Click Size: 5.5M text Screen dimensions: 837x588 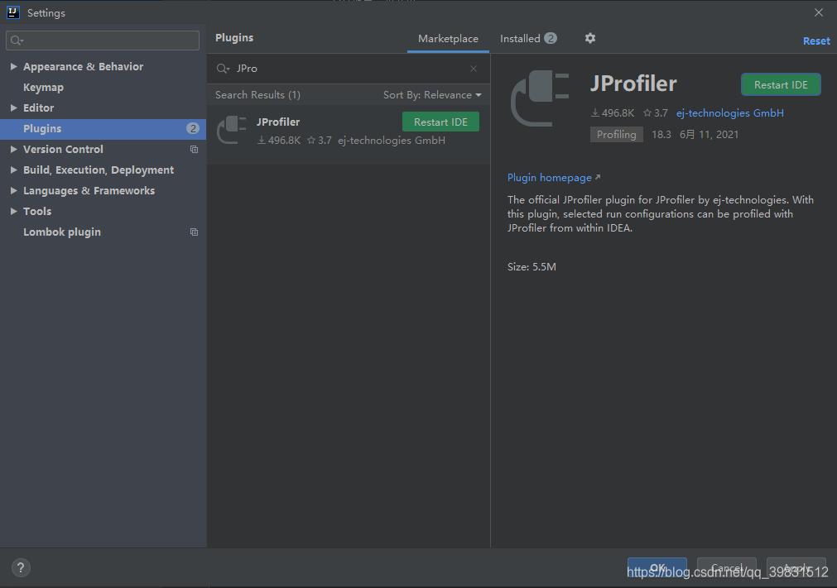coord(532,267)
